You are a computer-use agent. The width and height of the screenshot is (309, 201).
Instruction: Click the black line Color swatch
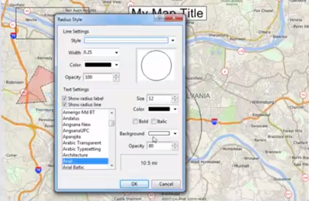pos(98,65)
